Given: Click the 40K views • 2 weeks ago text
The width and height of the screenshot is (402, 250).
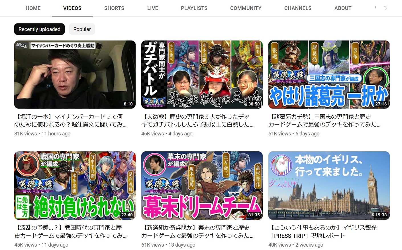Looking at the screenshot, I should pyautogui.click(x=296, y=245).
